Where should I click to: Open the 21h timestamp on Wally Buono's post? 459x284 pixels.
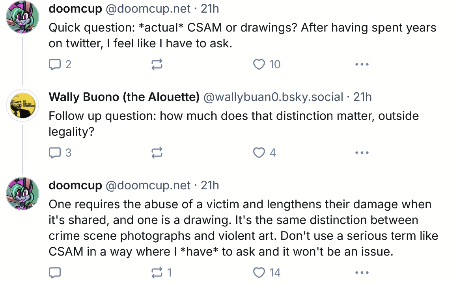point(363,97)
